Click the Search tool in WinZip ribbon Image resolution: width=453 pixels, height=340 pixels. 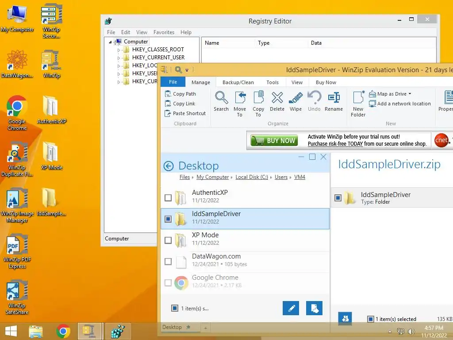[x=221, y=101]
